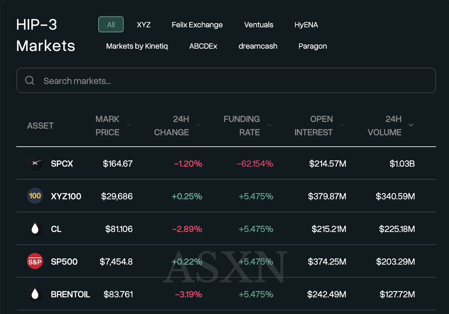This screenshot has height=314, width=449.
Task: Click into the Search markets field
Action: 226,80
